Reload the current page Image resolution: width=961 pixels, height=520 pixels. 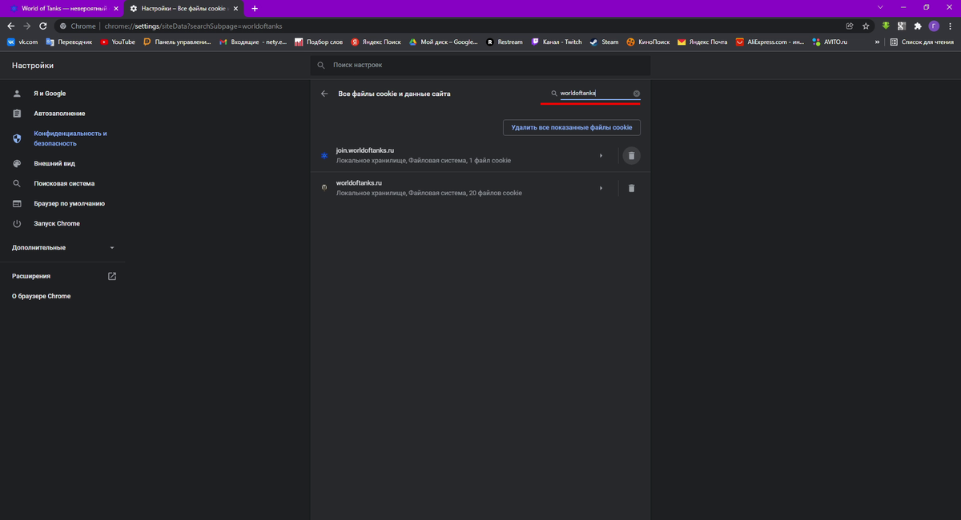tap(42, 26)
